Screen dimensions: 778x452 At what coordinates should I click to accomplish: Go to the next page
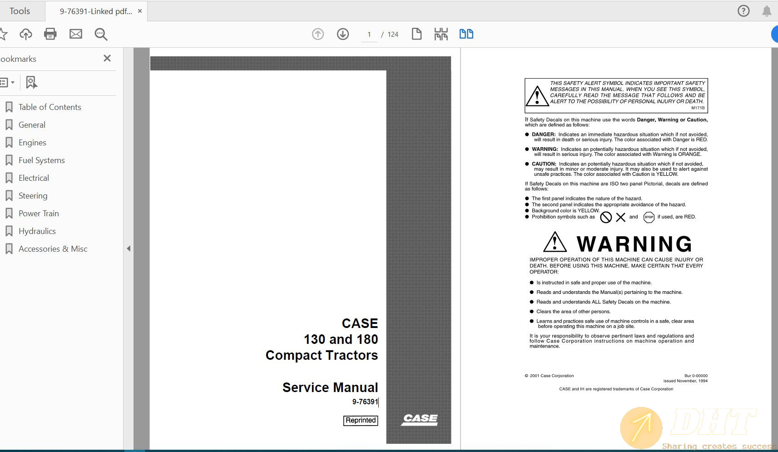tap(343, 34)
